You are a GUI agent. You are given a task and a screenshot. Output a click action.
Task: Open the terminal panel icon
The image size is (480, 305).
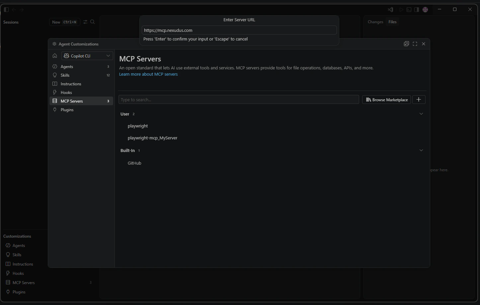click(409, 10)
